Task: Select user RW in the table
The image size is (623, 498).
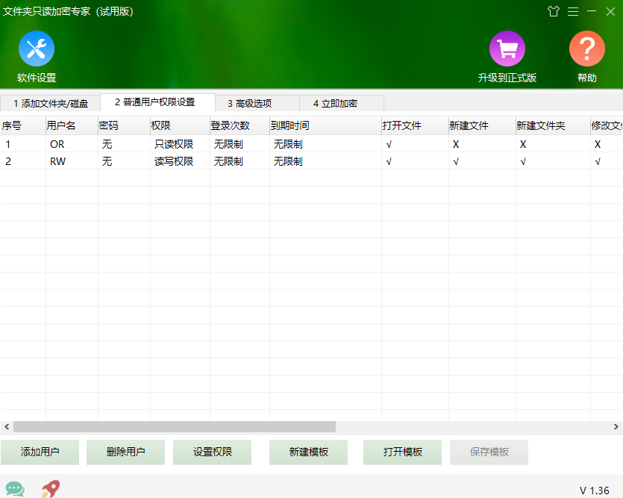Action: point(57,161)
